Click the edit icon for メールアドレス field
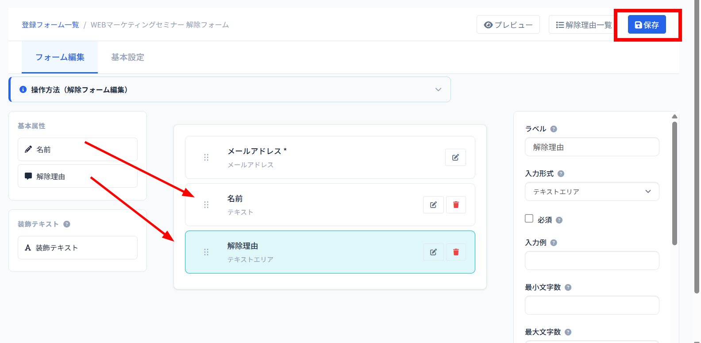This screenshot has width=701, height=343. [x=455, y=158]
